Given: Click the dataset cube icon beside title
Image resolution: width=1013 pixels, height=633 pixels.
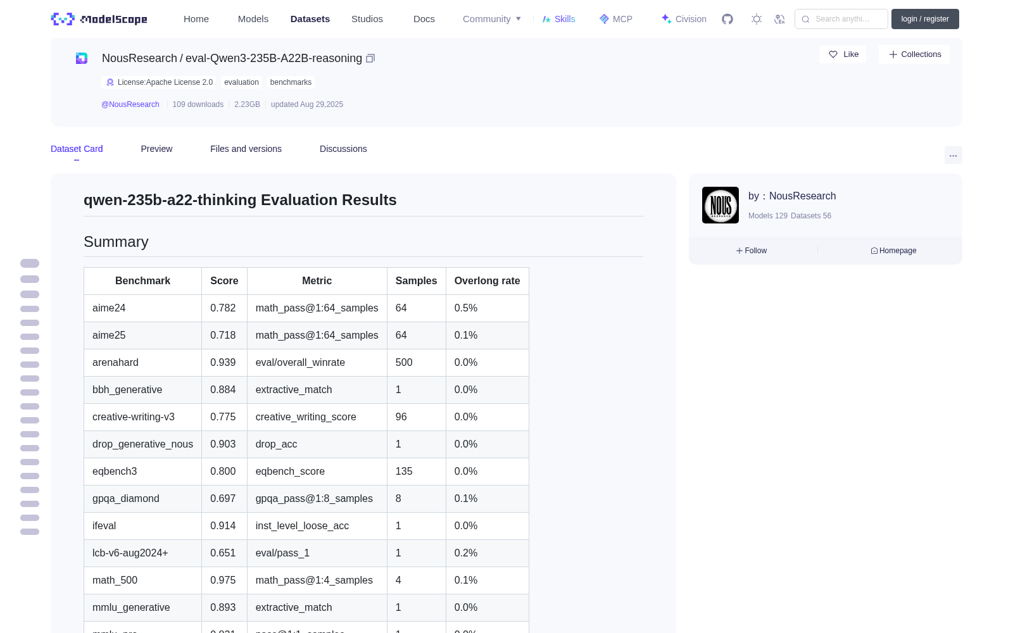Looking at the screenshot, I should click(82, 58).
